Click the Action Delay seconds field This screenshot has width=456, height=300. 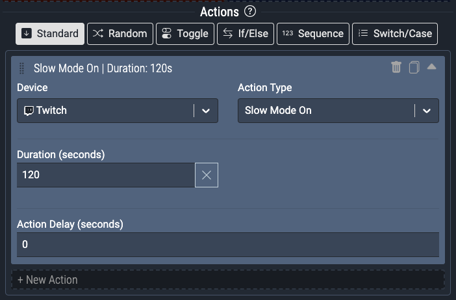pyautogui.click(x=227, y=245)
